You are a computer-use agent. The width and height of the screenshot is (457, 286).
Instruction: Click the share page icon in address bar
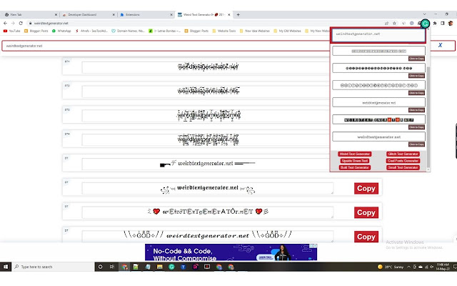coord(386,23)
